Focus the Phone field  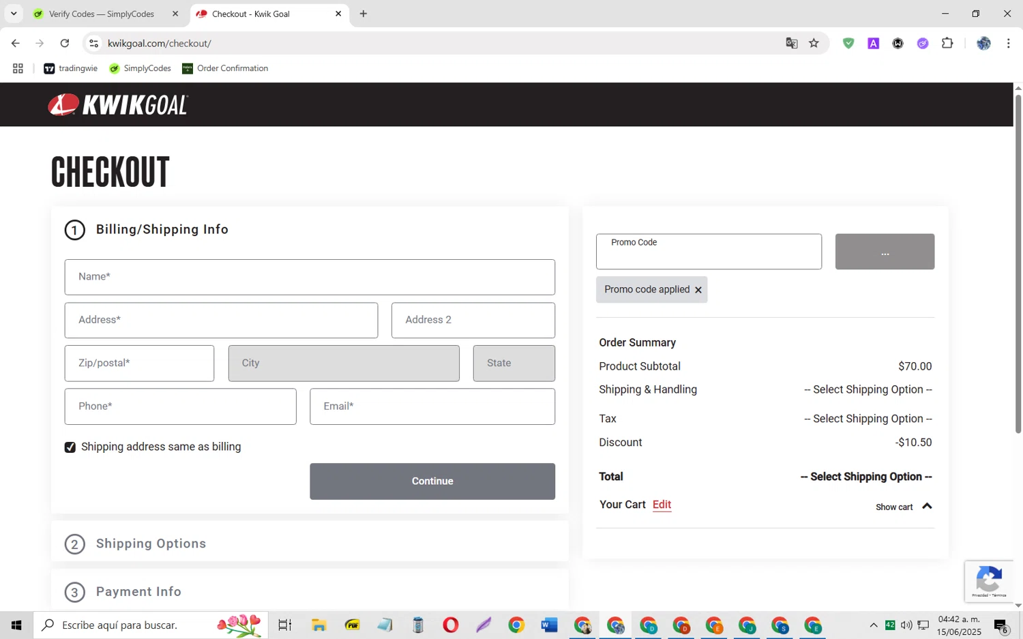[180, 406]
